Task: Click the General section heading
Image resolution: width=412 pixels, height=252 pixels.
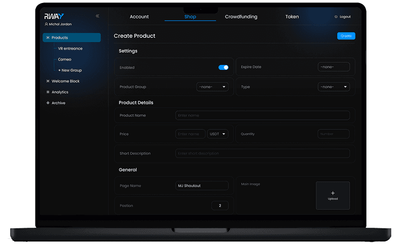Action: pyautogui.click(x=128, y=170)
